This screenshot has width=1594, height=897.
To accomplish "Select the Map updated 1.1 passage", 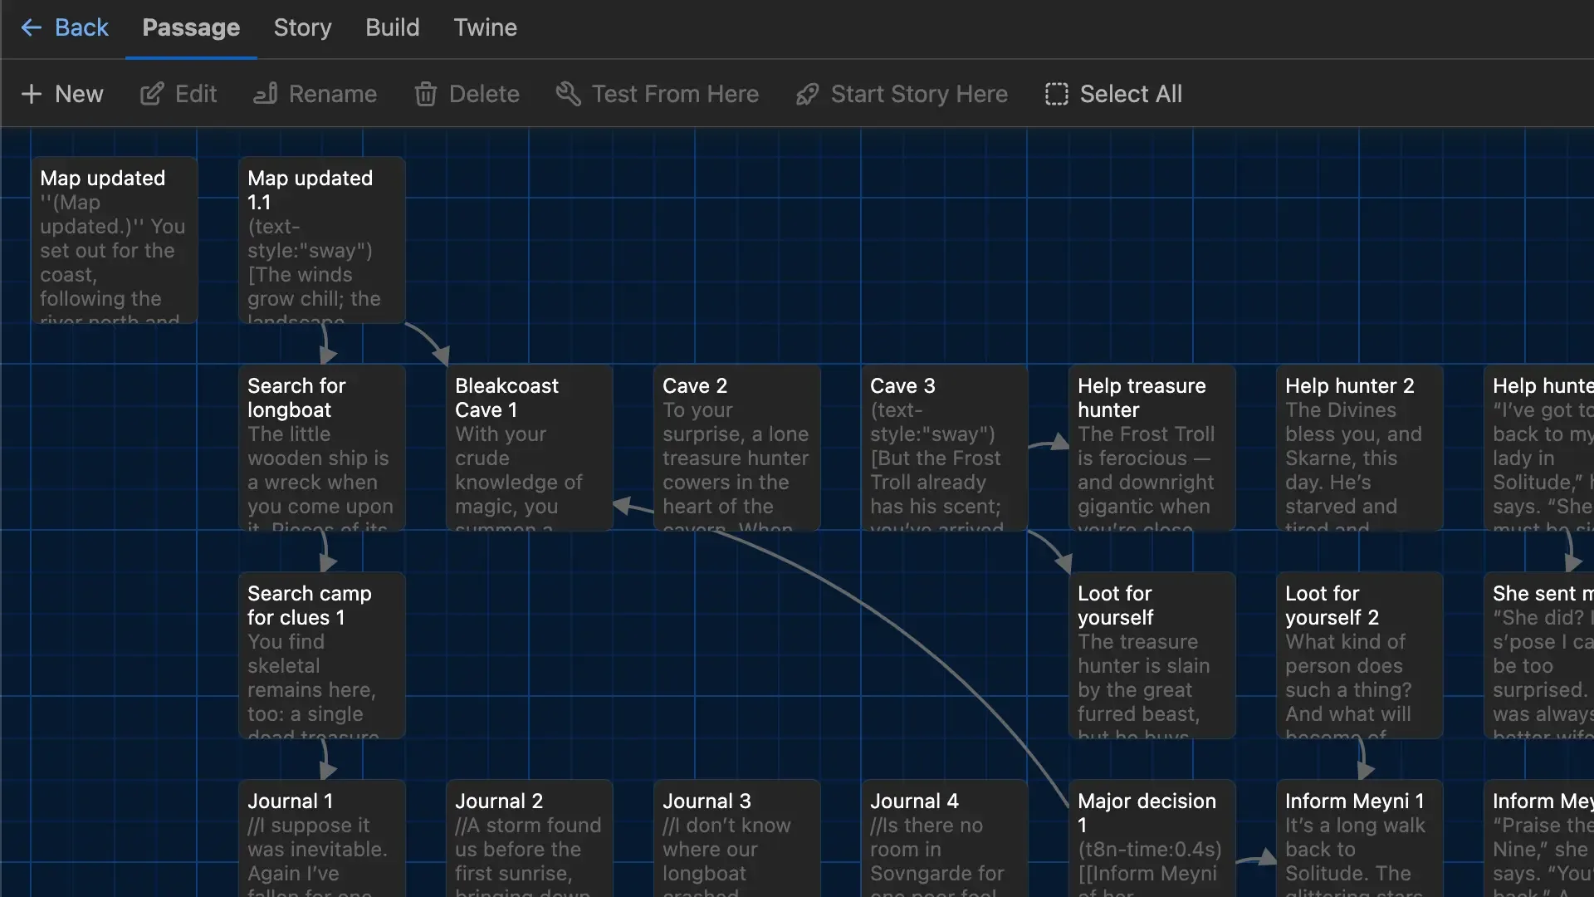I will 321,241.
